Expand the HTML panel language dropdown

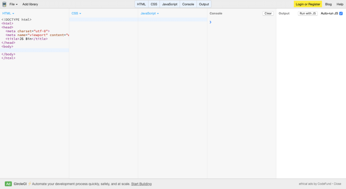coord(8,13)
